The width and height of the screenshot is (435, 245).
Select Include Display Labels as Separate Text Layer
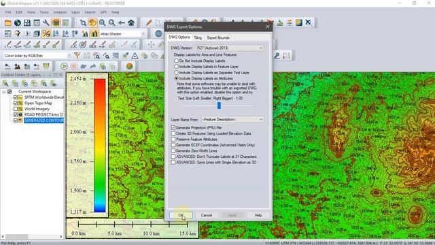tap(176, 73)
